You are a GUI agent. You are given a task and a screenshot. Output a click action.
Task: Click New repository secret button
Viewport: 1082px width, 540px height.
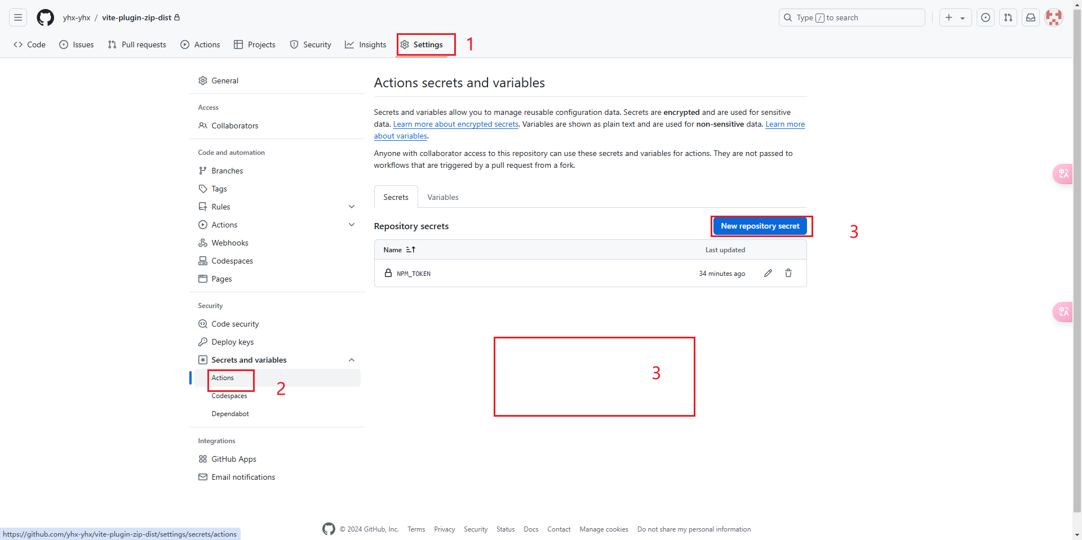tap(760, 226)
